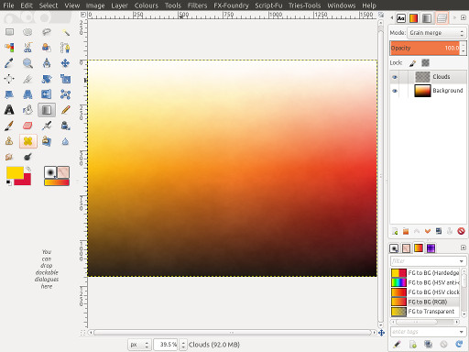Open the gradients dock tab configuration menu
Viewport: 469px width, 352px height.
(x=464, y=247)
